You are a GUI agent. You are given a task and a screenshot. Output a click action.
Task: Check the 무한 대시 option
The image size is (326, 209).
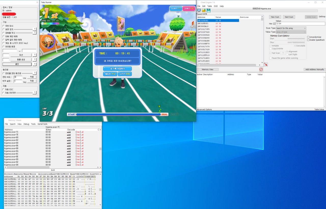(4, 26)
